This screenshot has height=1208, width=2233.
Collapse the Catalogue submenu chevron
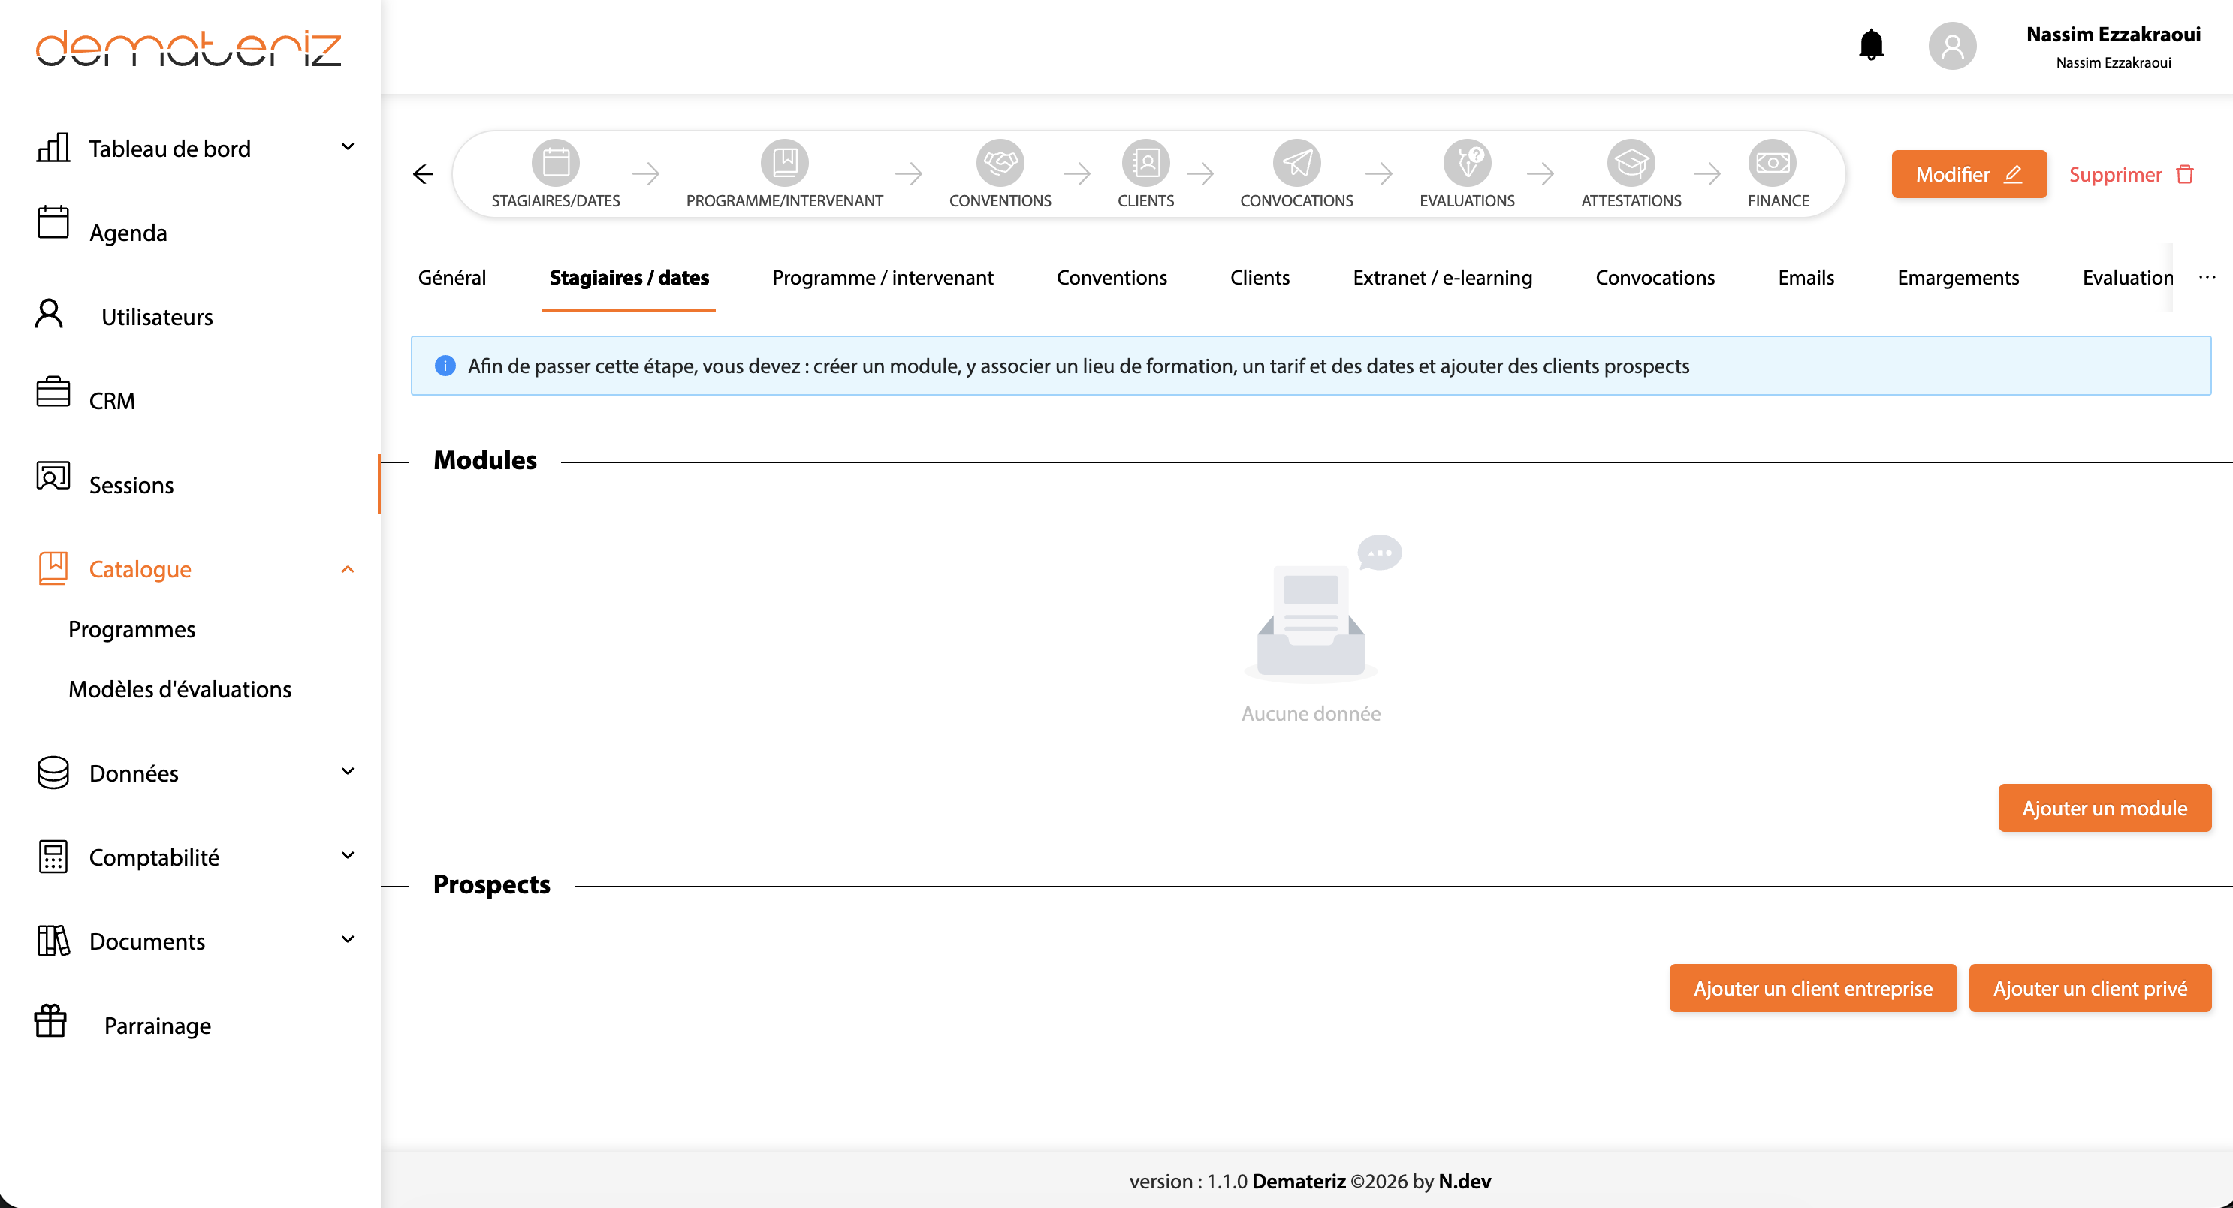click(348, 569)
